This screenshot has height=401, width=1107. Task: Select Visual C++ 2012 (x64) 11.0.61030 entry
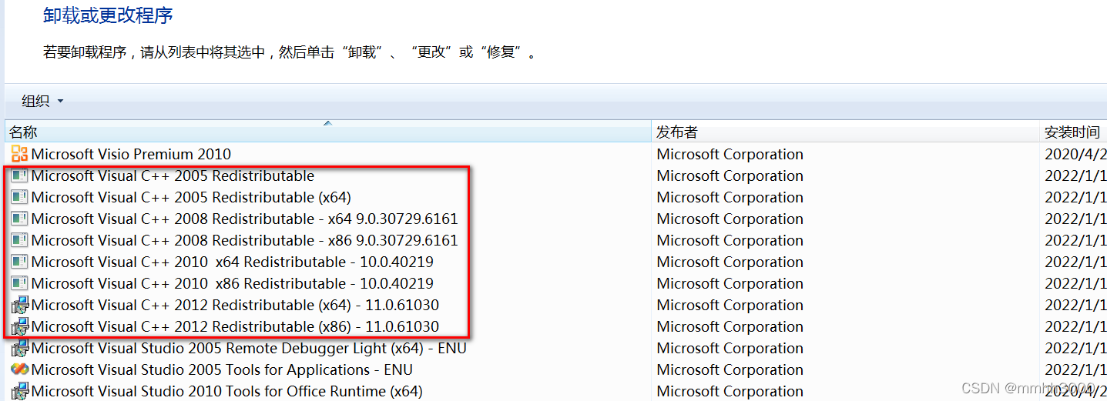coord(235,305)
